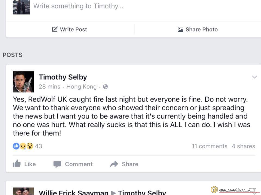Click Timothy Selby's post profile picture
Viewport: 261px width, 195px height.
23,82
